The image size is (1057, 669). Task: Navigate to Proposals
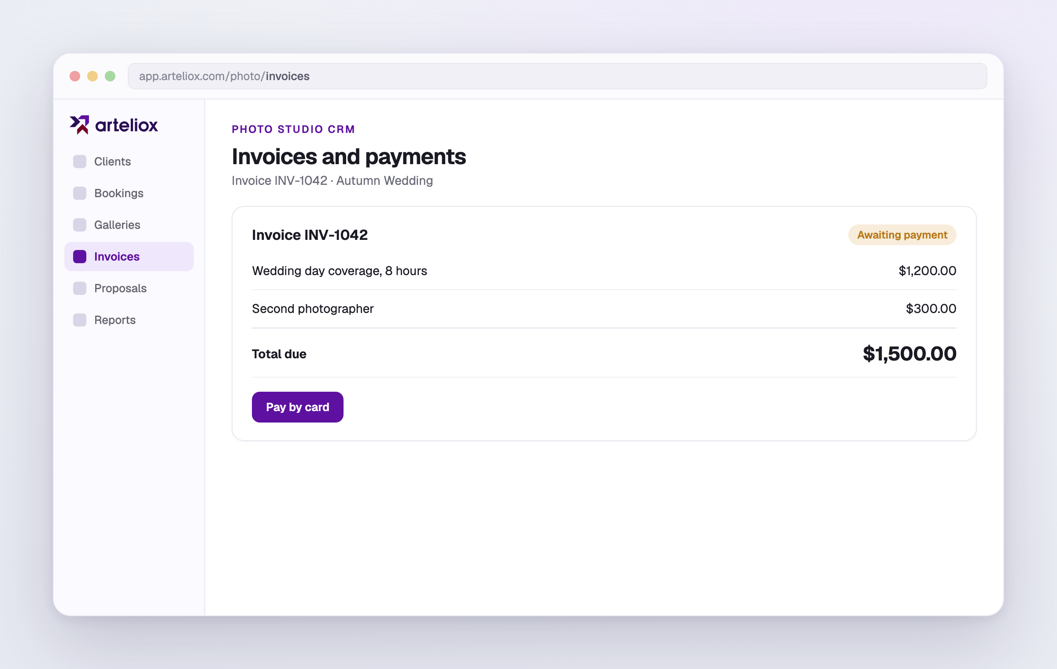click(x=129, y=288)
